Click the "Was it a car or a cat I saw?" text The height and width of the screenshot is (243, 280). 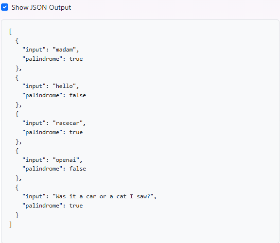[x=103, y=196]
